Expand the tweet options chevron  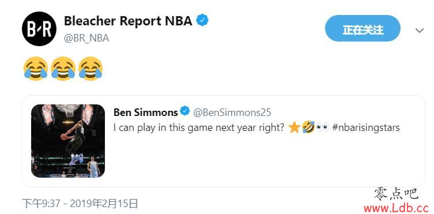(420, 31)
